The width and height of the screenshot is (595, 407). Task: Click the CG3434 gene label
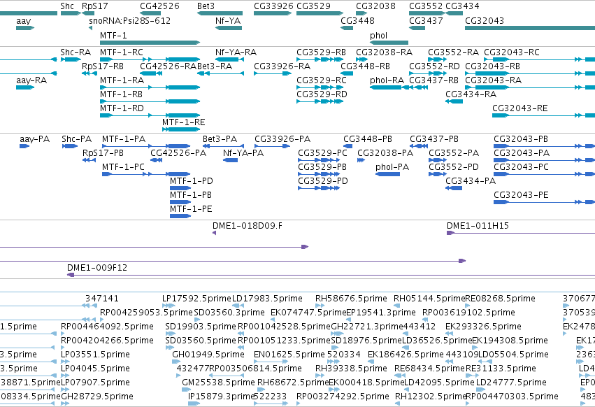[x=462, y=6]
